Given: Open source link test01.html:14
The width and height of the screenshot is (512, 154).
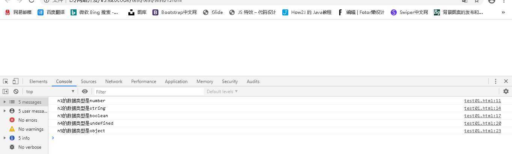Looking at the screenshot, I should pyautogui.click(x=482, y=108).
